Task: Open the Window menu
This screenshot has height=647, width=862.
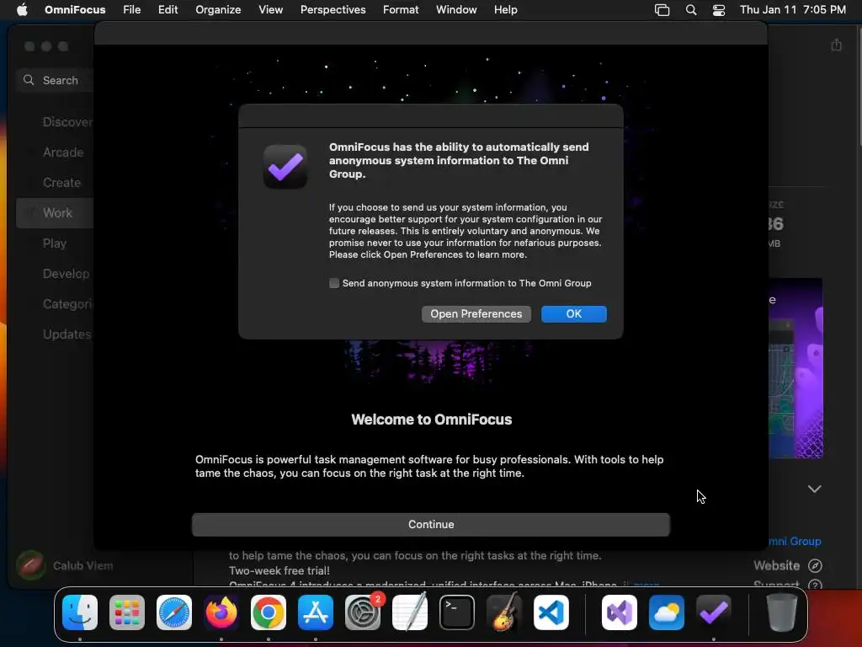Action: [x=455, y=10]
